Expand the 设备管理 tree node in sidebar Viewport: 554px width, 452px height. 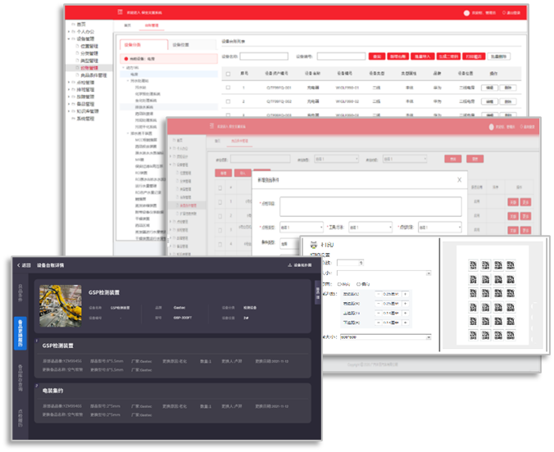pos(72,38)
